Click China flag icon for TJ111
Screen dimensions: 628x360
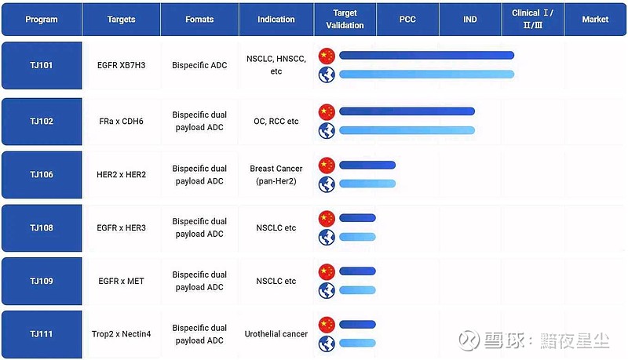pos(327,325)
